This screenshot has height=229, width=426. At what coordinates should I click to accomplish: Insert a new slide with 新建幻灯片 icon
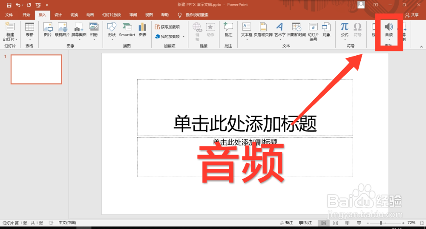10,27
